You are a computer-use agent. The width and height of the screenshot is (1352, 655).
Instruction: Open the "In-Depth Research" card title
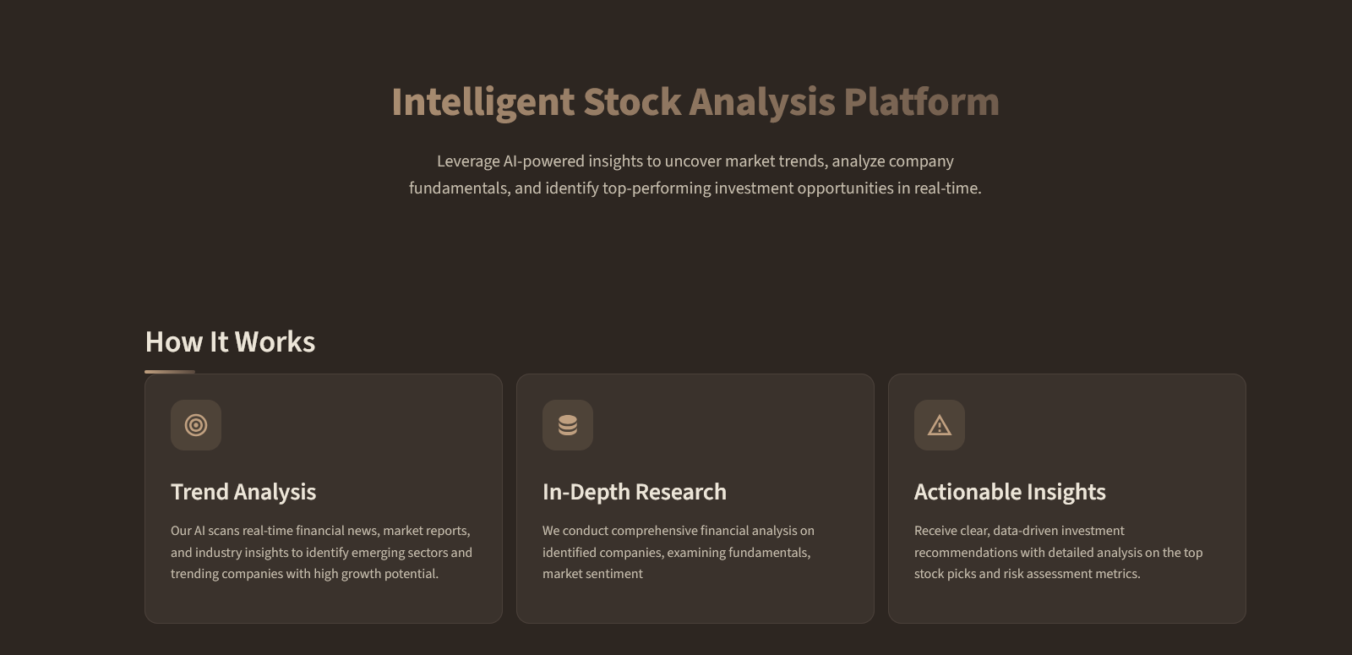pyautogui.click(x=635, y=492)
